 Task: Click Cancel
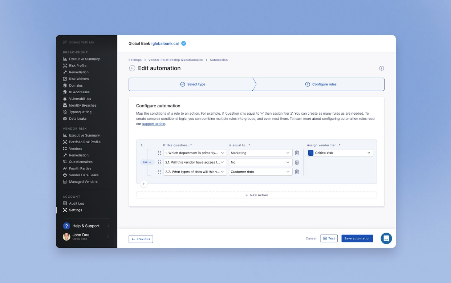311,239
